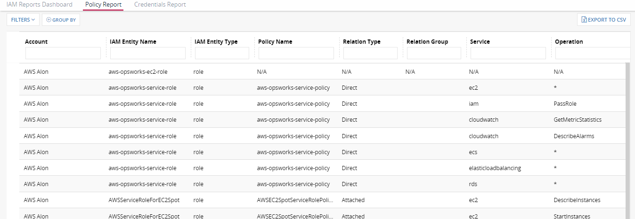
Task: Click the CSV file icon on export button
Action: tap(584, 20)
